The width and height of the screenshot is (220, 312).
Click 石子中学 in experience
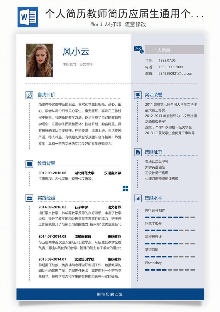pyautogui.click(x=81, y=207)
